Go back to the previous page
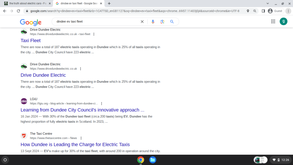Image resolution: width=293 pixels, height=165 pixels. [5, 11]
